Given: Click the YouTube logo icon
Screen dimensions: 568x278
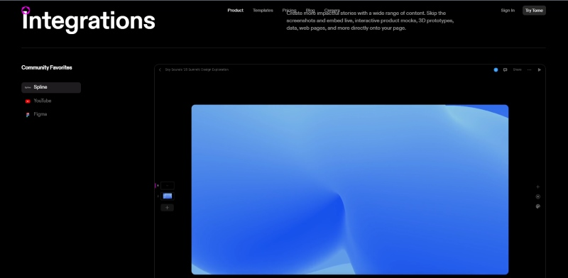Looking at the screenshot, I should 28,101.
